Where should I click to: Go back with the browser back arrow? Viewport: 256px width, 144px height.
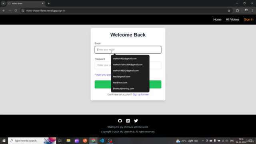pos(4,11)
